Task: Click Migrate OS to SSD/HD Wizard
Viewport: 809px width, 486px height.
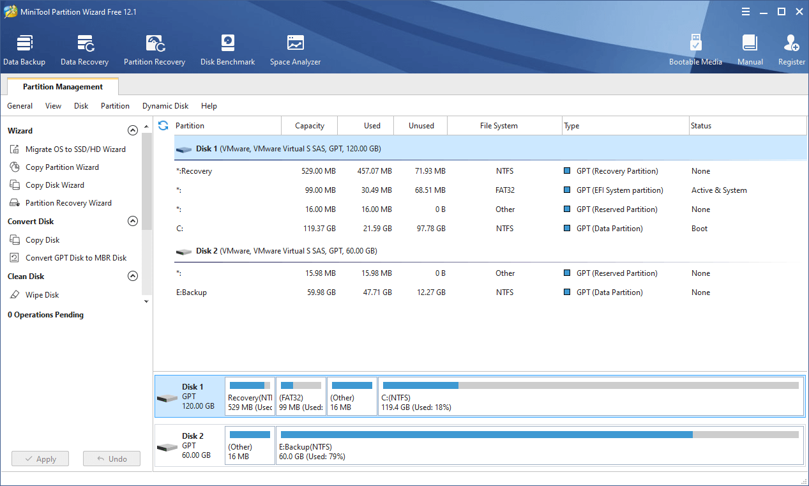Action: (x=75, y=149)
